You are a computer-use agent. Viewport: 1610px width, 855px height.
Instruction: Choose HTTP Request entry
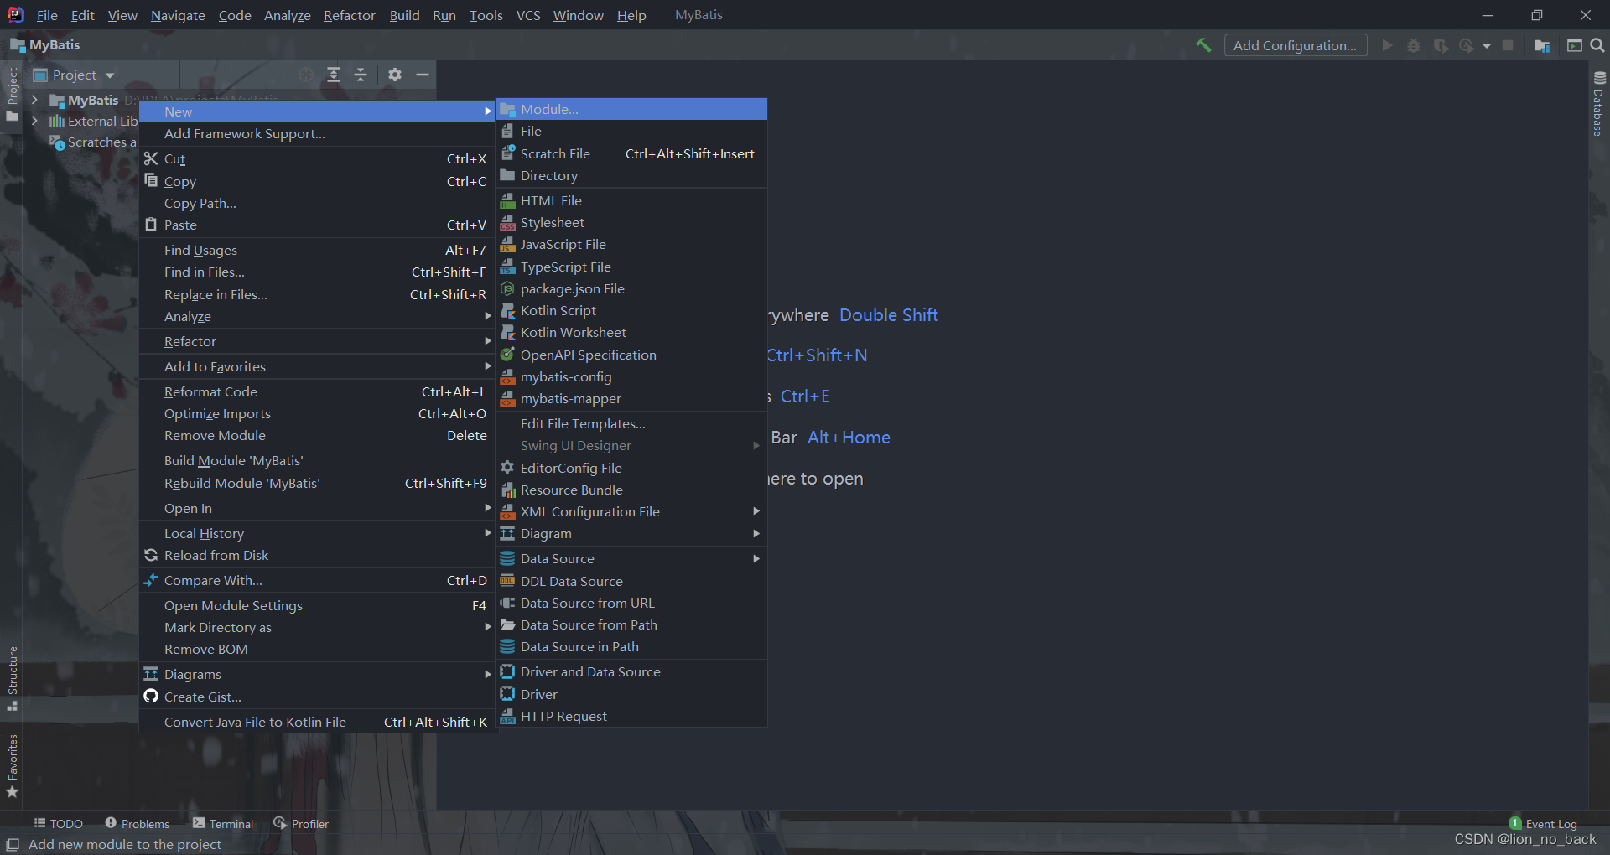pyautogui.click(x=632, y=716)
